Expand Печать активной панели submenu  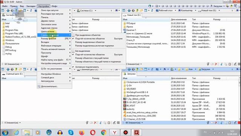54,49
